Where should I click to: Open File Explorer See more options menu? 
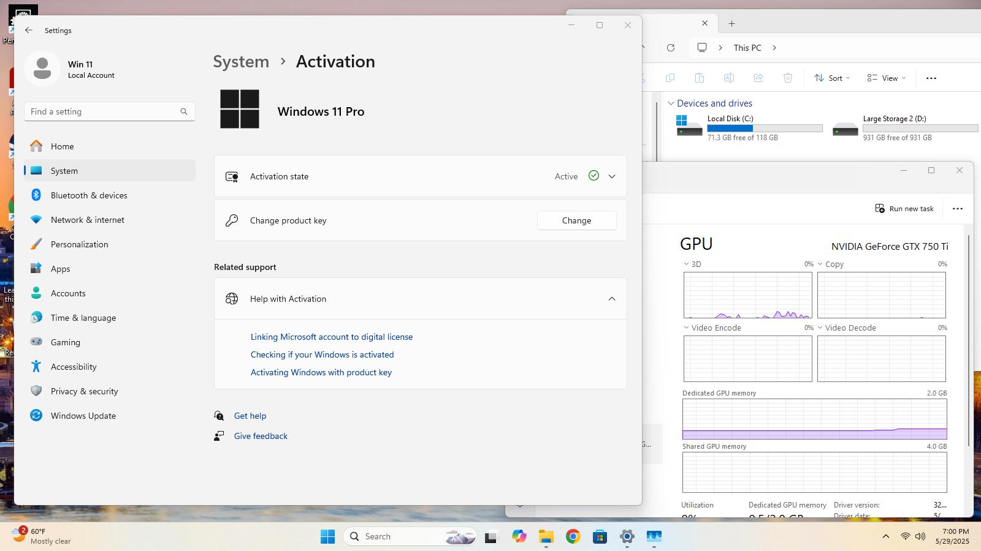pyautogui.click(x=931, y=78)
